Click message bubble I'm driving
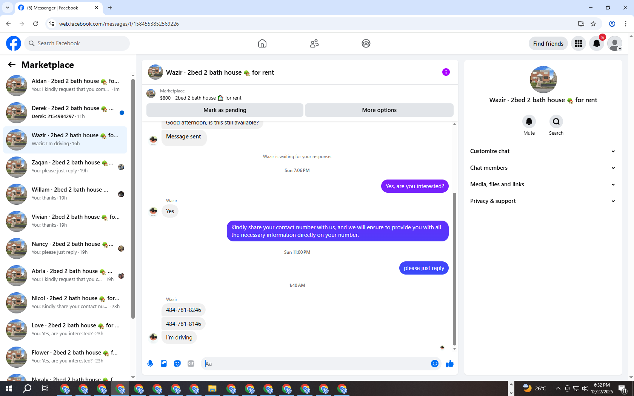Viewport: 634px width, 396px height. [x=179, y=338]
